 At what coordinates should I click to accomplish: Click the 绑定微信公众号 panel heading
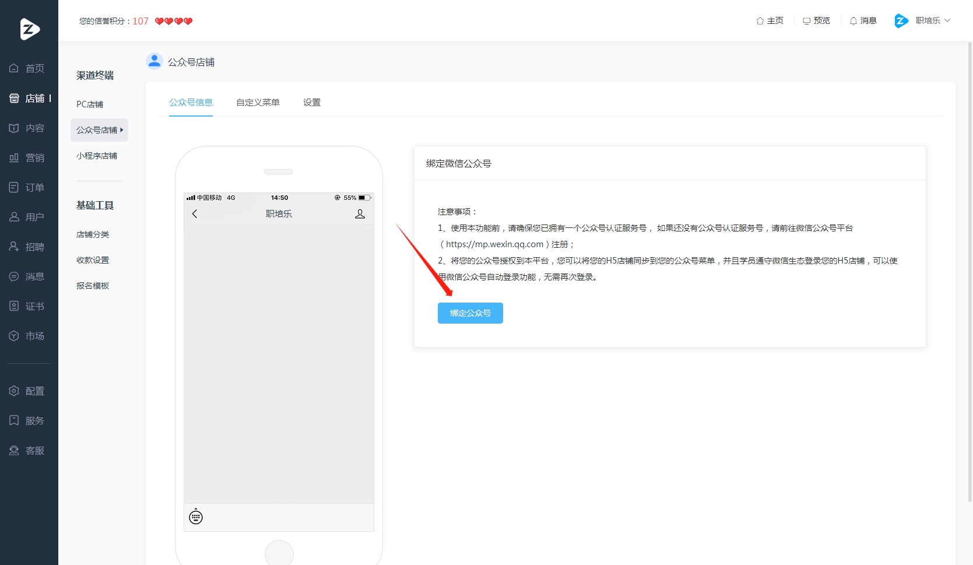coord(459,163)
